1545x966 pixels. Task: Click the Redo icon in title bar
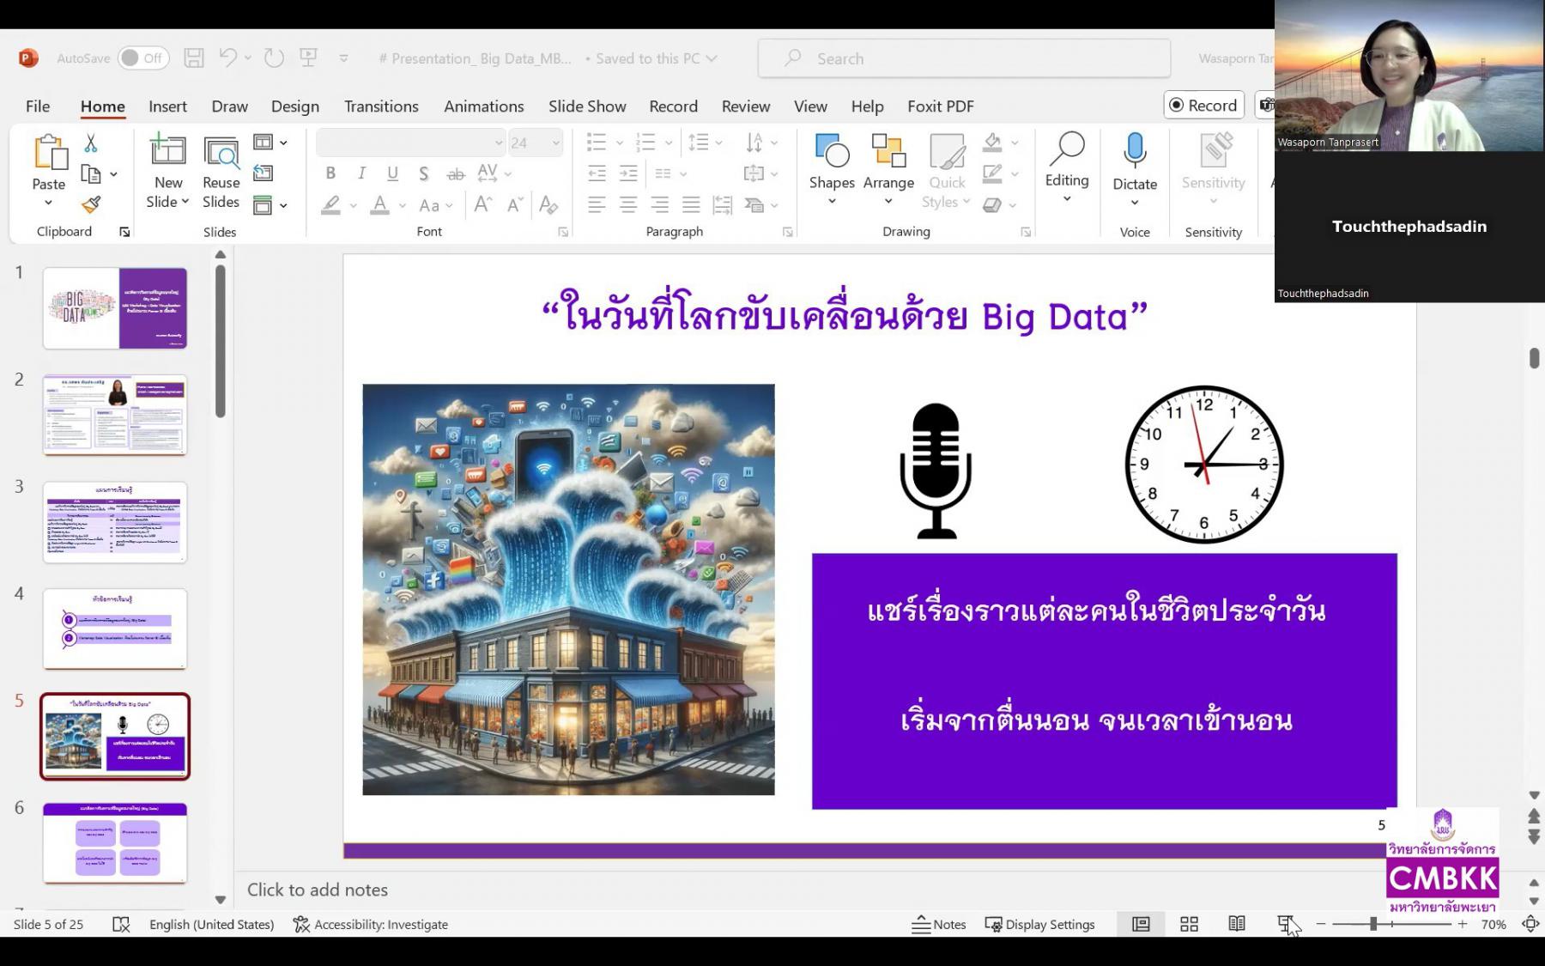point(274,58)
